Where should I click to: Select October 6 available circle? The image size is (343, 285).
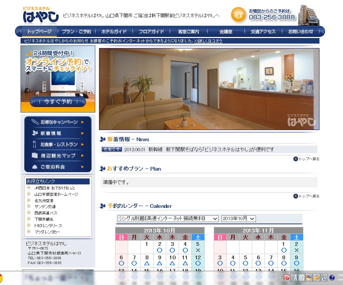[x=121, y=263]
